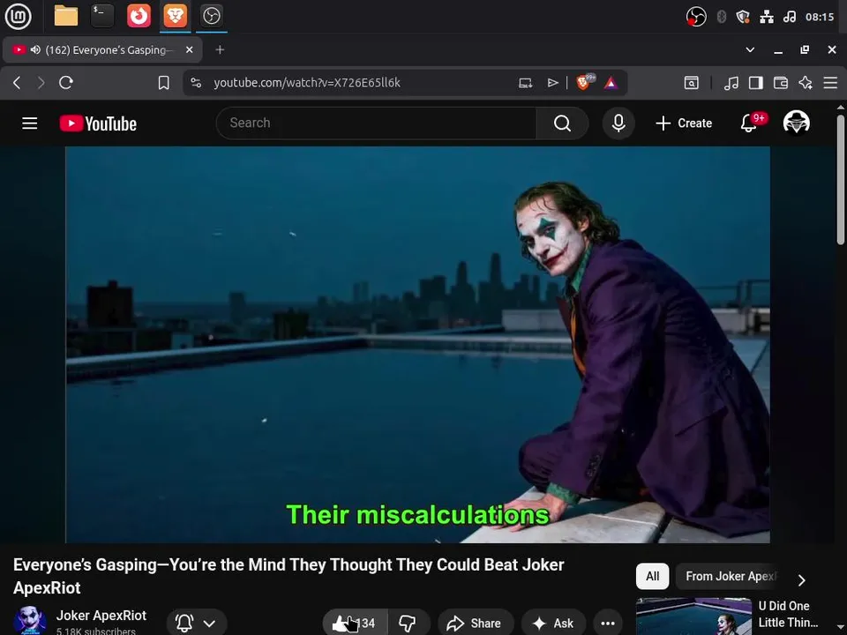Open media control music note in toolbar
Screen dimensions: 847x635
[731, 83]
